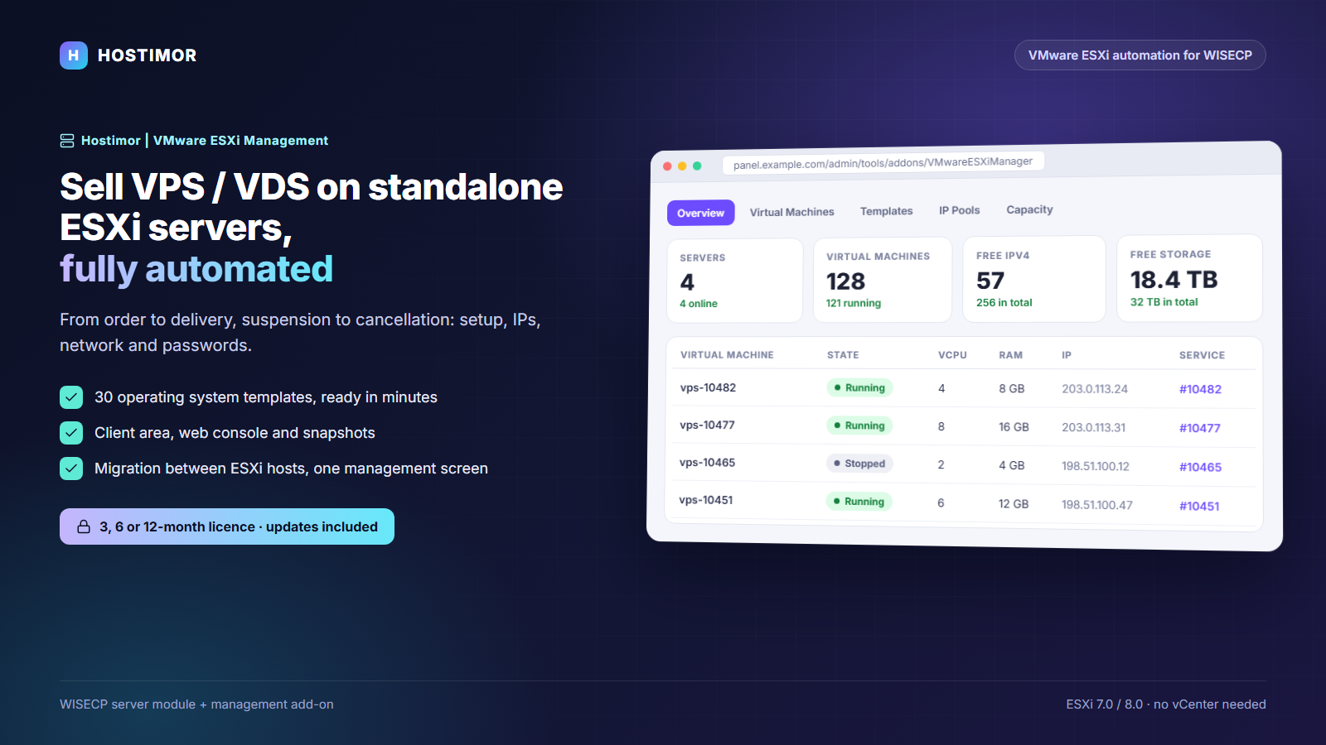This screenshot has height=745, width=1326.
Task: Click Running status badge for vps-10477
Action: (x=859, y=425)
